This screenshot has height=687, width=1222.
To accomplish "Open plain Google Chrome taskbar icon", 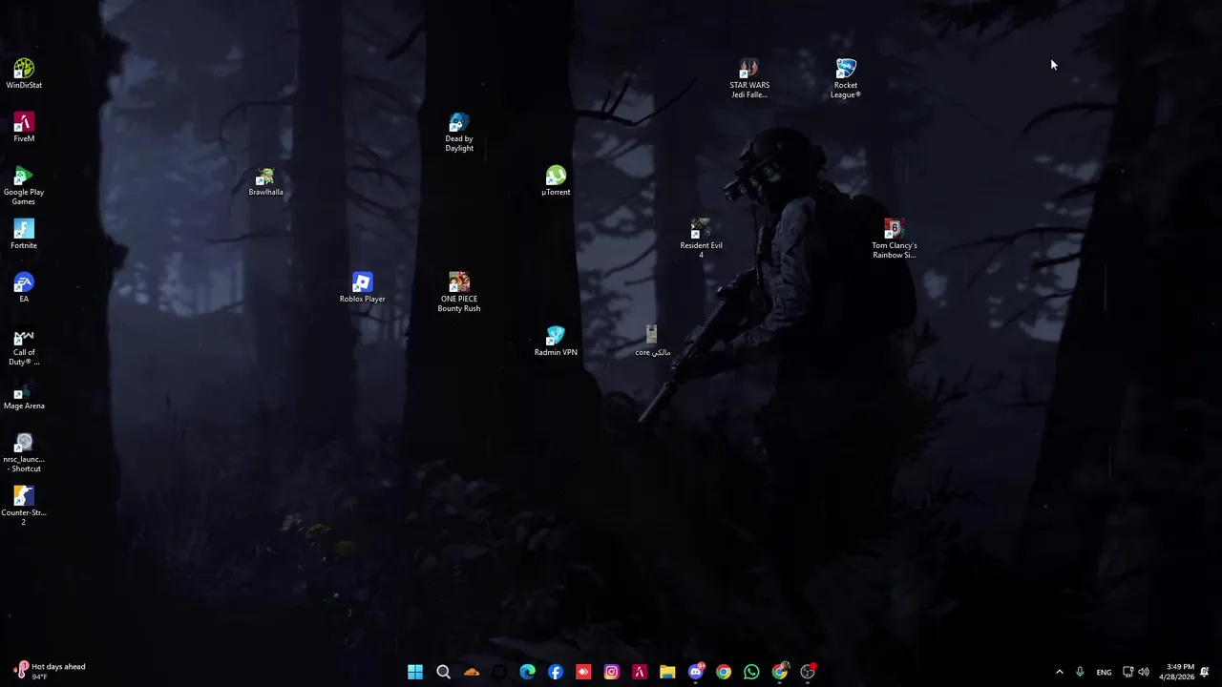I will pos(724,672).
